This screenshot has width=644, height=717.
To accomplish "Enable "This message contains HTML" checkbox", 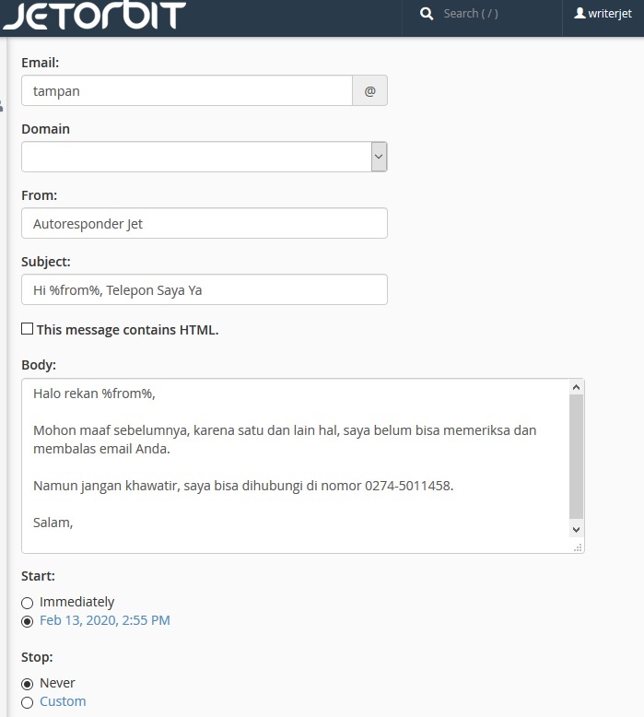I will [28, 329].
